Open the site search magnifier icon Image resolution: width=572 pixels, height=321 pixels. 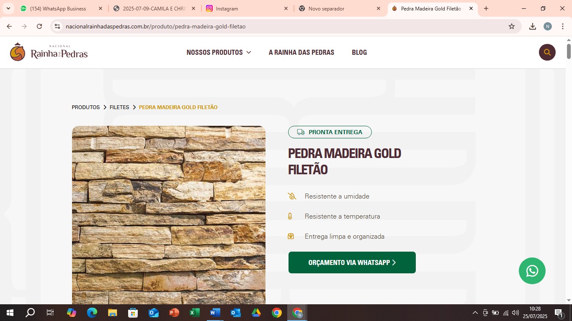[x=547, y=52]
